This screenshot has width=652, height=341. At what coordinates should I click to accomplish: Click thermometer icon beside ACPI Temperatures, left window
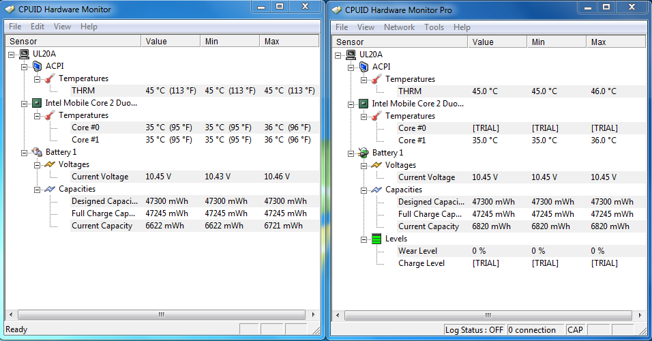[x=50, y=78]
